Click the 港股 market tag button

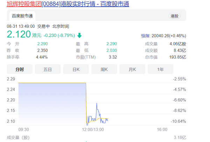coord(174,16)
